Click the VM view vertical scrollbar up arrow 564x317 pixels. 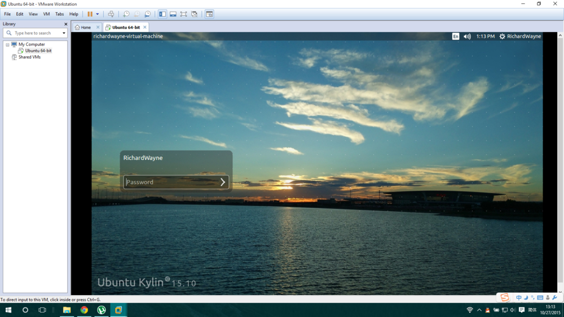coord(560,35)
